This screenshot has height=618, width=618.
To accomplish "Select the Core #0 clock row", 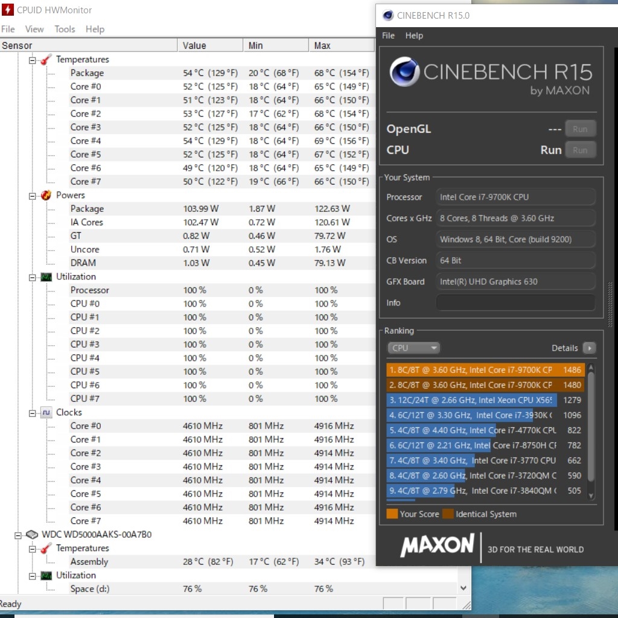I will click(x=222, y=426).
